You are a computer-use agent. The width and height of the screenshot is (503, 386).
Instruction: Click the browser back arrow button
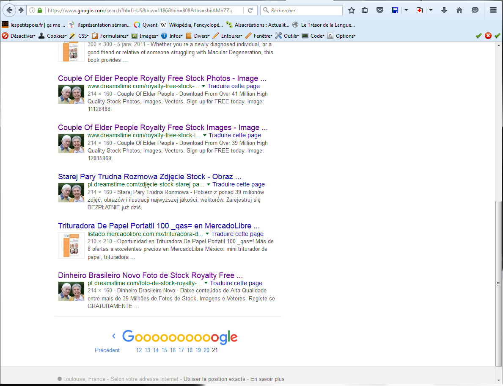pyautogui.click(x=9, y=10)
